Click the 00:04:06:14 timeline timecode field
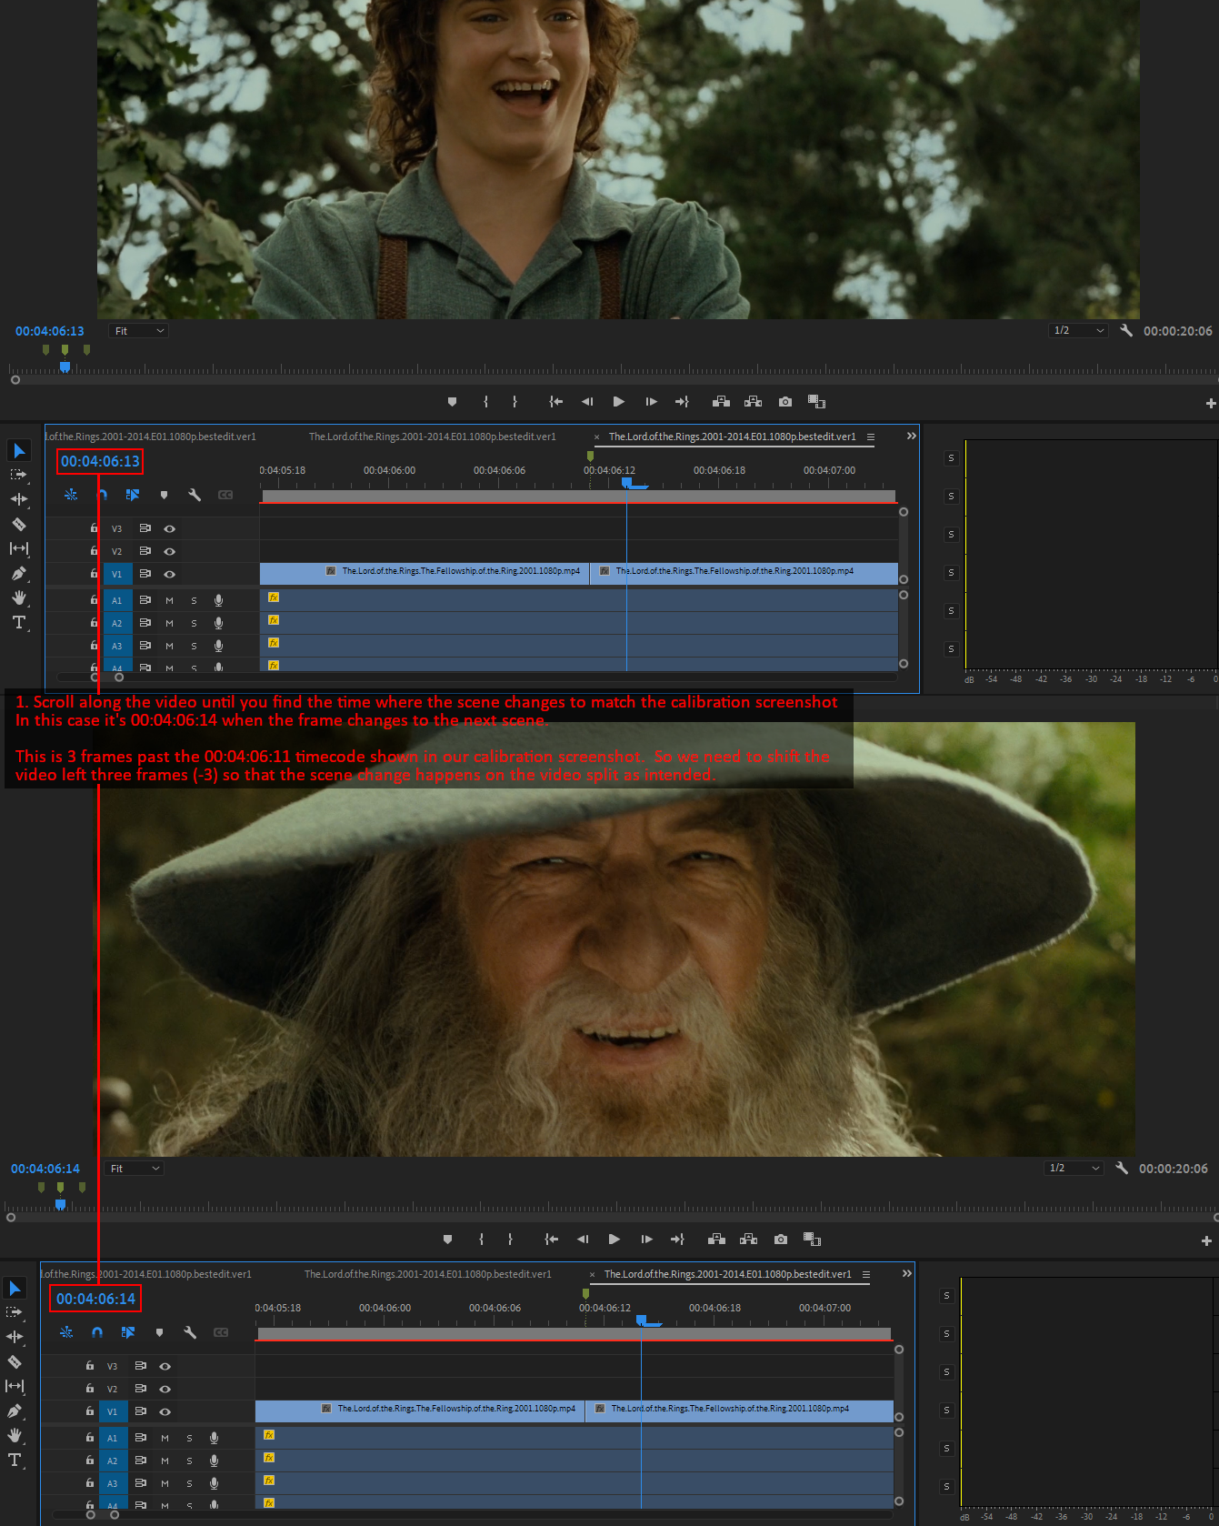Image resolution: width=1219 pixels, height=1526 pixels. [95, 1299]
